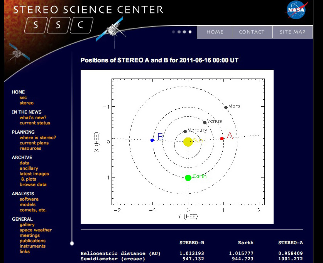Screen dimensions: 323x263
Task: Open the instruments link
Action: point(32,246)
